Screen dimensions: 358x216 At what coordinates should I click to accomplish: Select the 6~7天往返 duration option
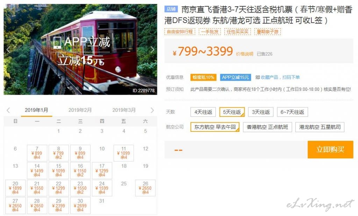pyautogui.click(x=292, y=112)
